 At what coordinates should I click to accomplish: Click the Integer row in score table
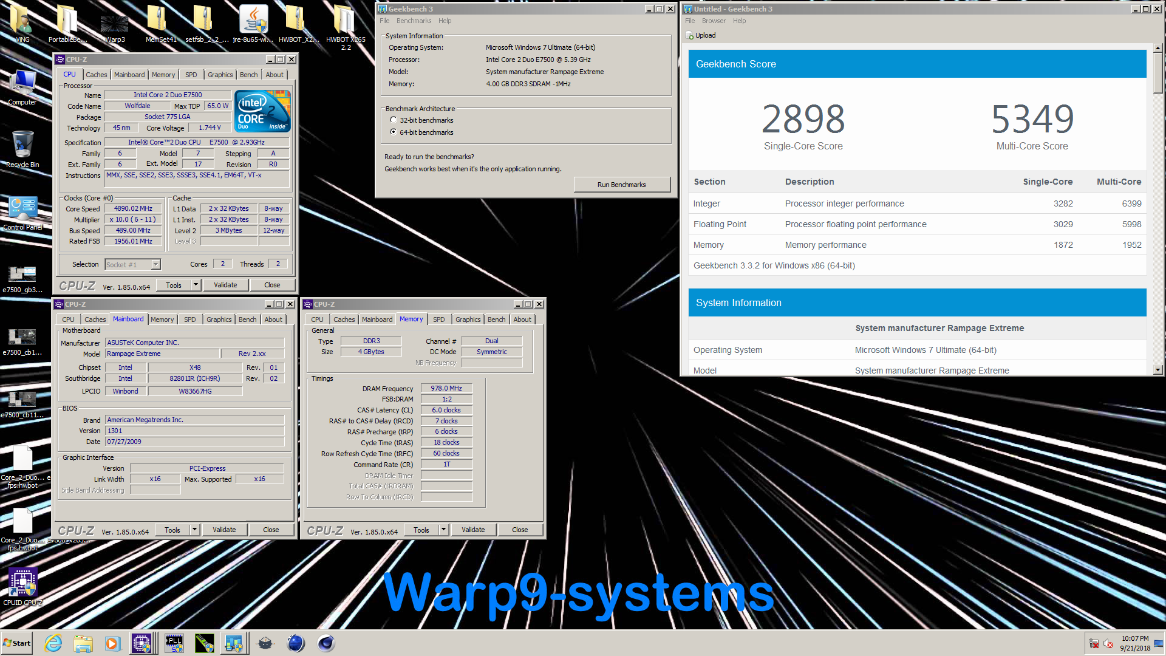917,203
